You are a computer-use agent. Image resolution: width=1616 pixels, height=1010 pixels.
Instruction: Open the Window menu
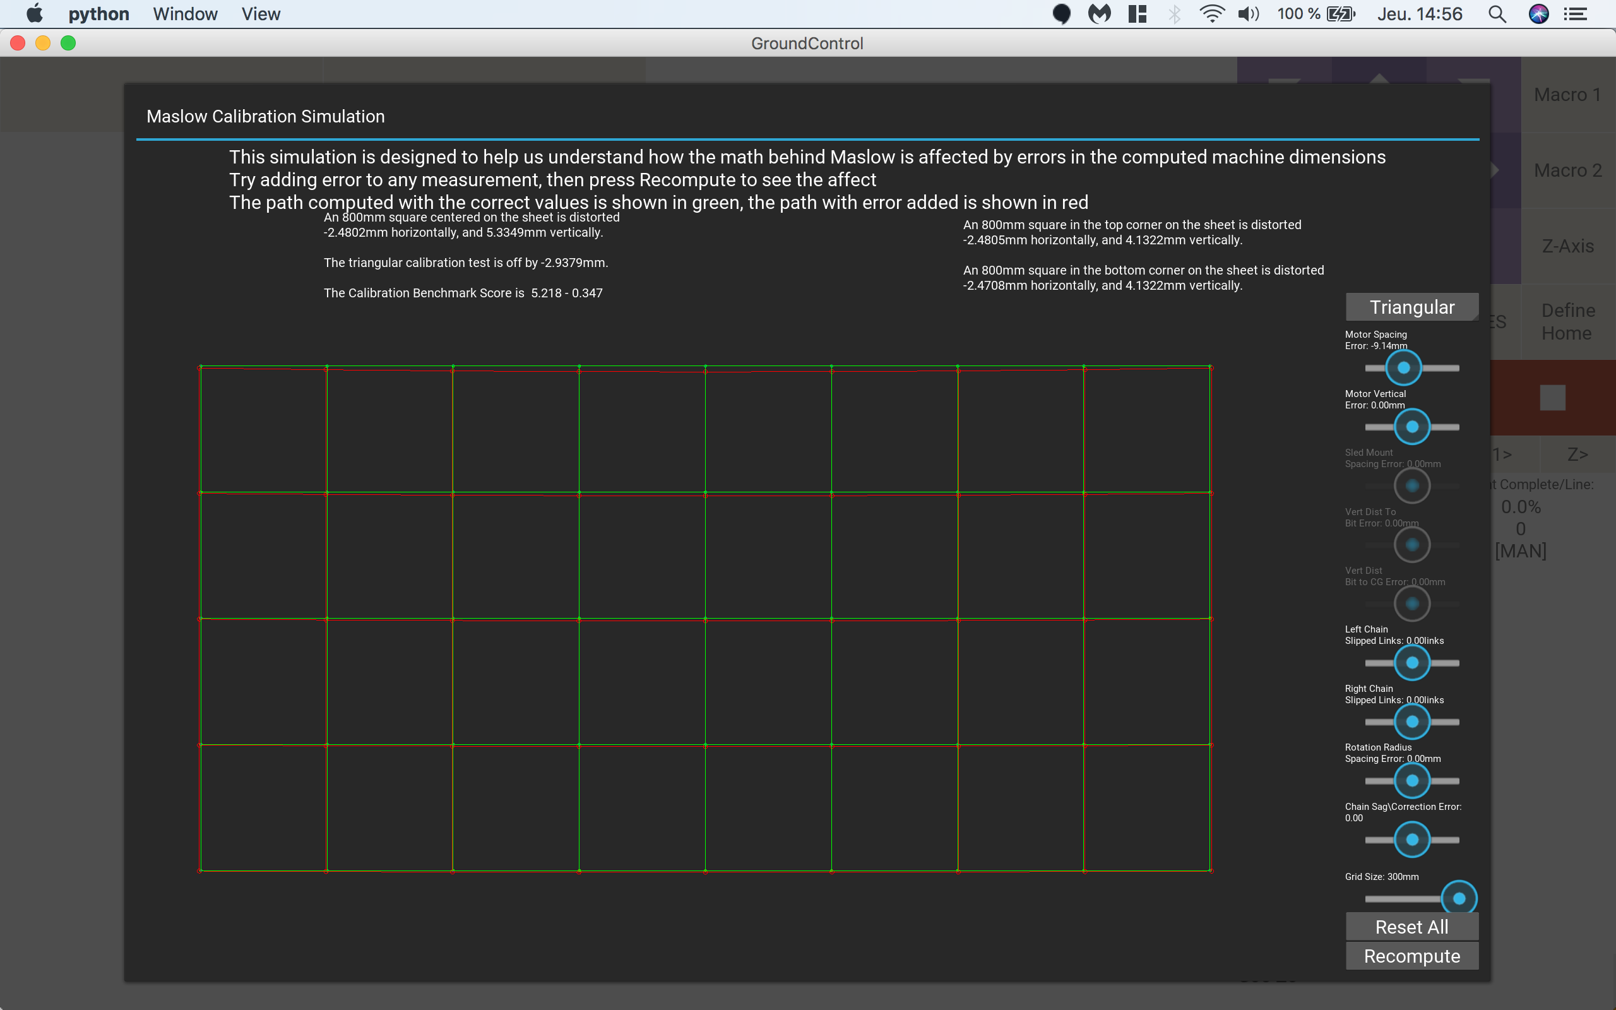[185, 14]
